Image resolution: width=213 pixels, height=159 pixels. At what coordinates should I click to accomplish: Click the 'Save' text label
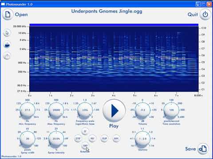[190, 149]
